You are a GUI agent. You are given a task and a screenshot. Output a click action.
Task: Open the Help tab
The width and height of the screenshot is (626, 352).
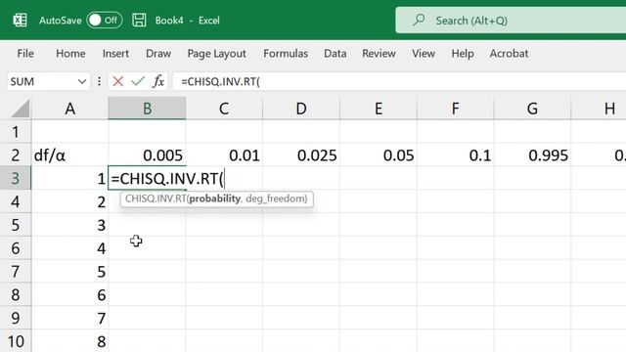463,54
